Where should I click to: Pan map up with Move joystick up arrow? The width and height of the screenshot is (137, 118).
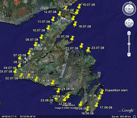pyautogui.click(x=129, y=20)
